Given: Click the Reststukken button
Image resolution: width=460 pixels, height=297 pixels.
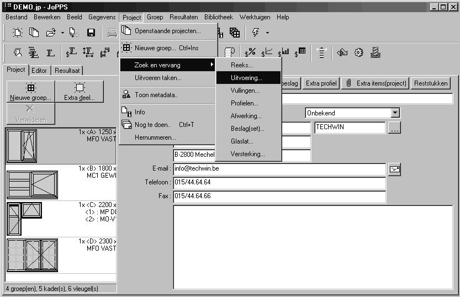Looking at the screenshot, I should (431, 83).
